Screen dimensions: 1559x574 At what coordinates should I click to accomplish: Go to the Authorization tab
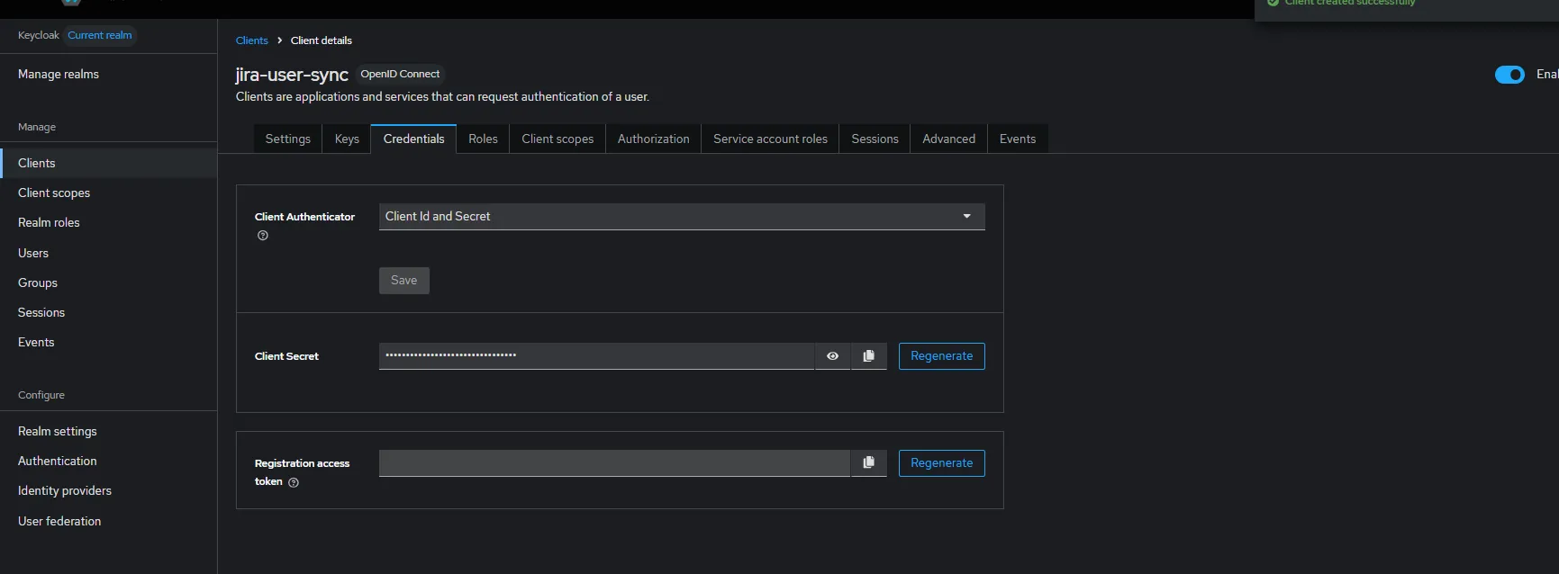click(653, 139)
